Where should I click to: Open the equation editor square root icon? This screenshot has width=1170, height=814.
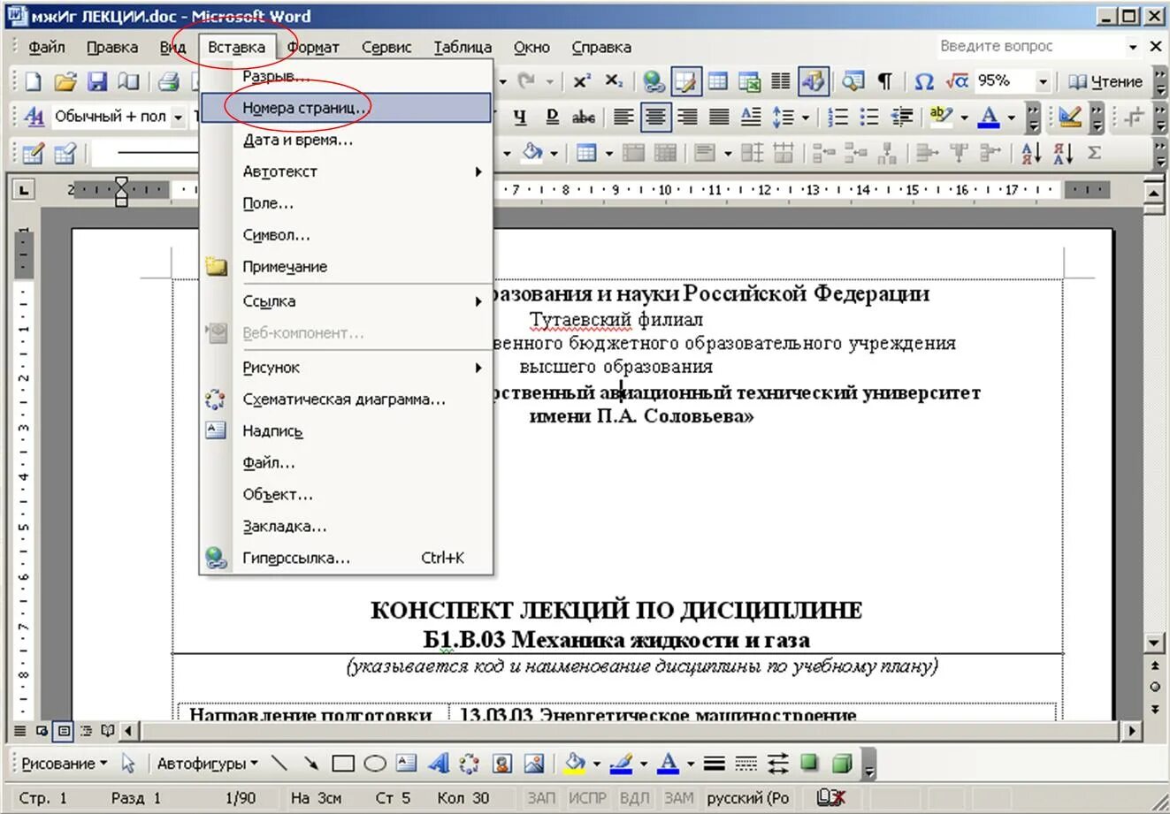coord(956,81)
